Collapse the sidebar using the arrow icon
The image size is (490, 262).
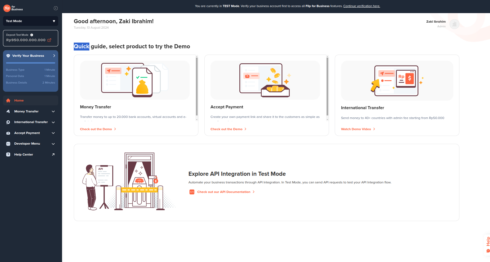click(56, 8)
